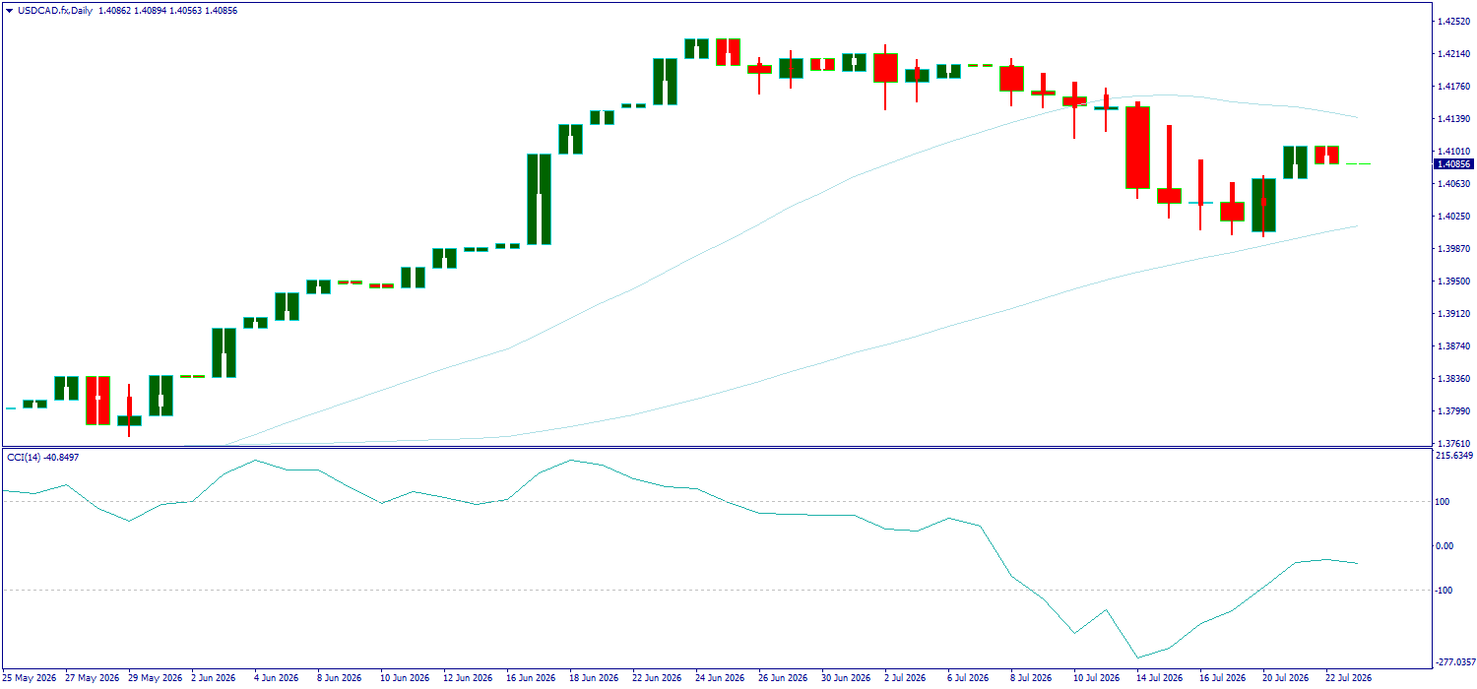Screen dimensions: 1477x689
Task: Click the open price 1.40862 in header
Action: click(x=114, y=10)
